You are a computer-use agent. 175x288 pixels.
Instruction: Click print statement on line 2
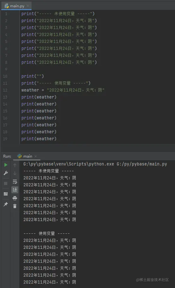[x=59, y=21]
